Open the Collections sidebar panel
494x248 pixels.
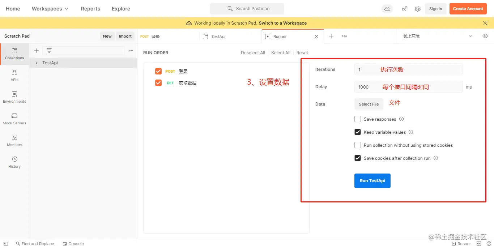(14, 54)
